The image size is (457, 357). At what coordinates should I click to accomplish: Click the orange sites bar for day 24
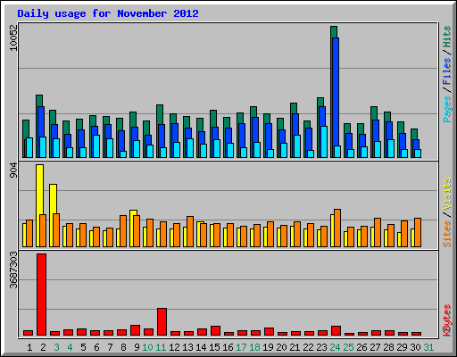[337, 228]
